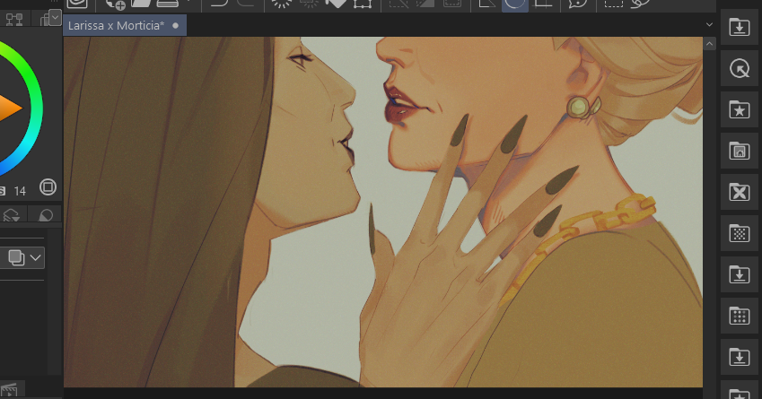
Task: Close the Larissa x Morticia tab via dot
Action: 175,26
